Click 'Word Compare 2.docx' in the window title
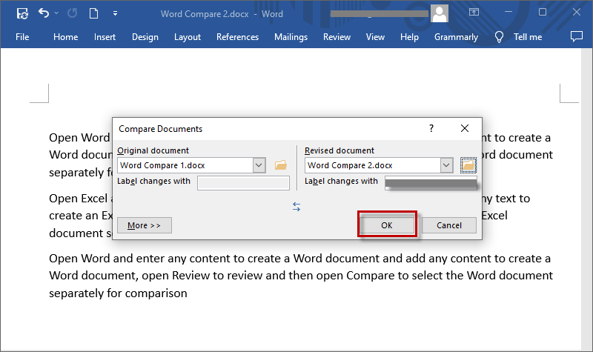The width and height of the screenshot is (593, 352). pos(205,14)
